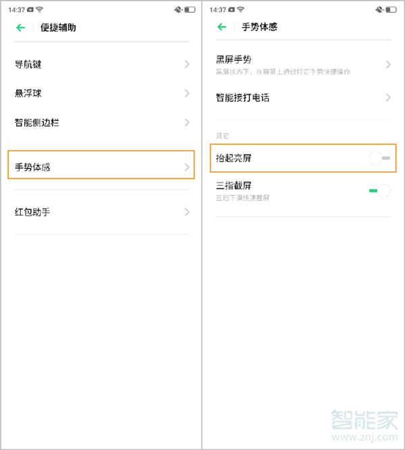Disable the 三指截屏 toggle switch
The width and height of the screenshot is (405, 450).
[x=379, y=191]
